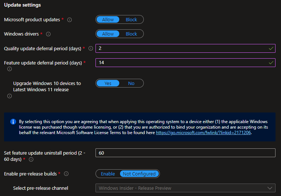The height and width of the screenshot is (196, 281).
Task: Click the blue info icon in license notice
Action: pos(13,122)
